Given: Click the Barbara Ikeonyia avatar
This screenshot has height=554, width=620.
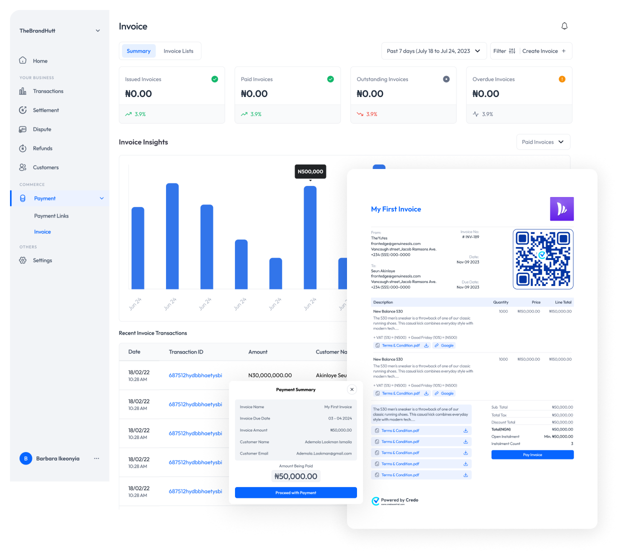Looking at the screenshot, I should [25, 458].
